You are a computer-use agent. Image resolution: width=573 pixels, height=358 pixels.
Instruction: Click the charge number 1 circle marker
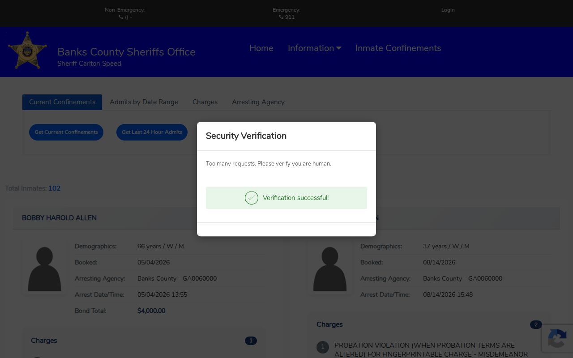click(322, 347)
